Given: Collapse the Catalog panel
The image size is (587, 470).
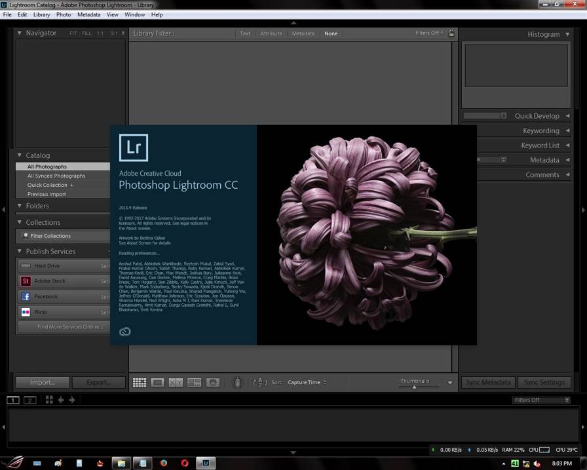Looking at the screenshot, I should [x=20, y=155].
